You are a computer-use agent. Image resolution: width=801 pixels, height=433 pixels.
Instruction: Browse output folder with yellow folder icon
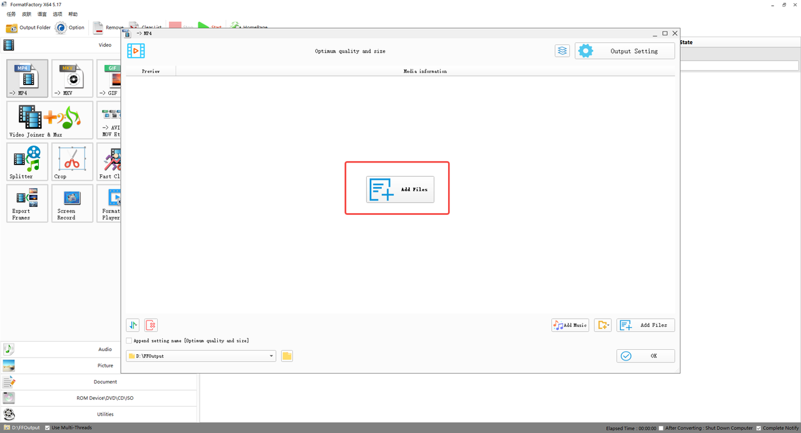(x=287, y=356)
